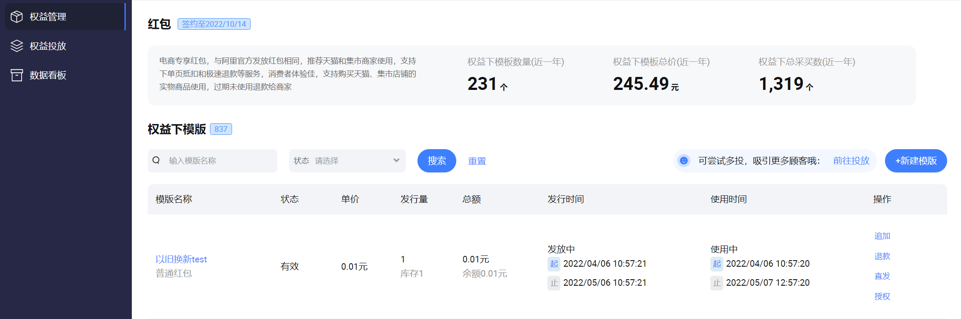Click the 1,319 purchase count value

781,84
